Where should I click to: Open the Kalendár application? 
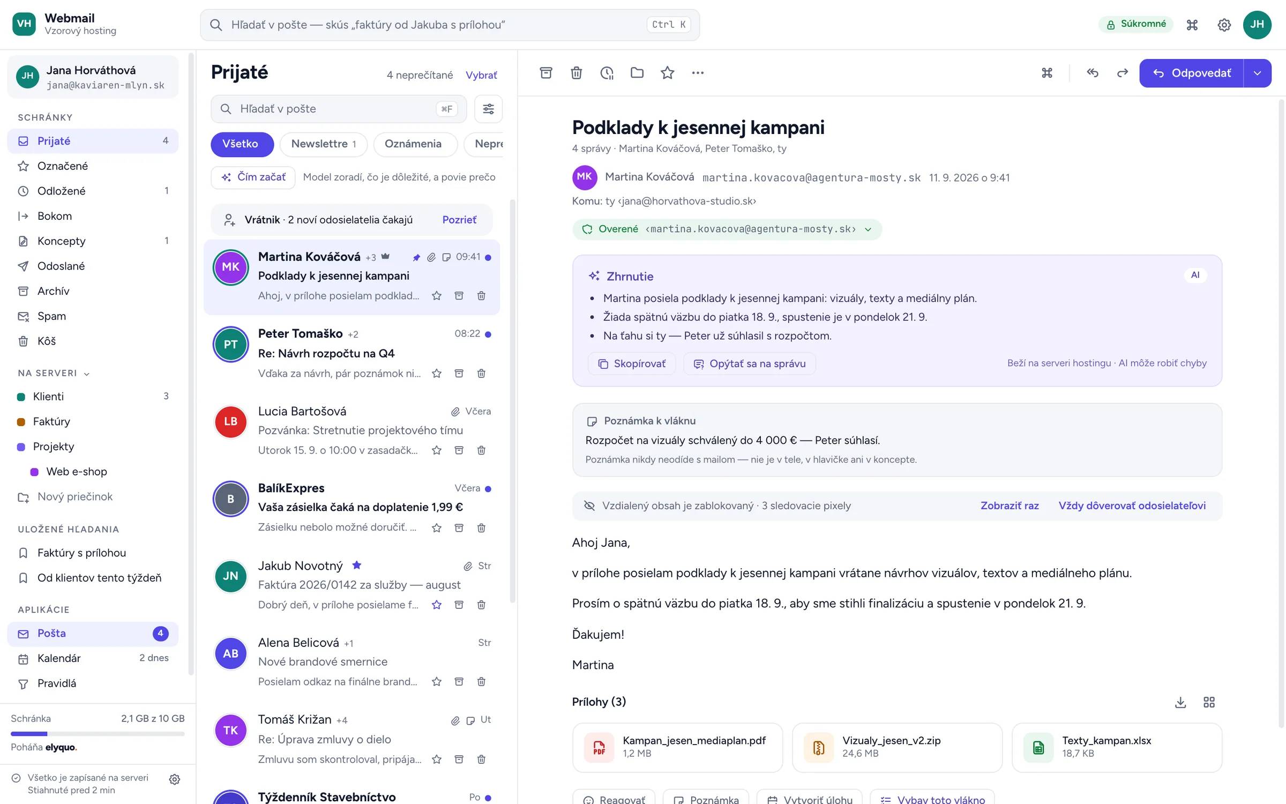(93, 658)
